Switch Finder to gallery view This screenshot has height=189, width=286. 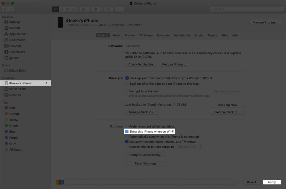[x=74, y=9]
